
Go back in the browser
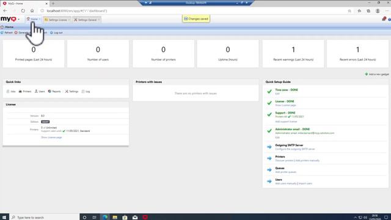click(5, 11)
